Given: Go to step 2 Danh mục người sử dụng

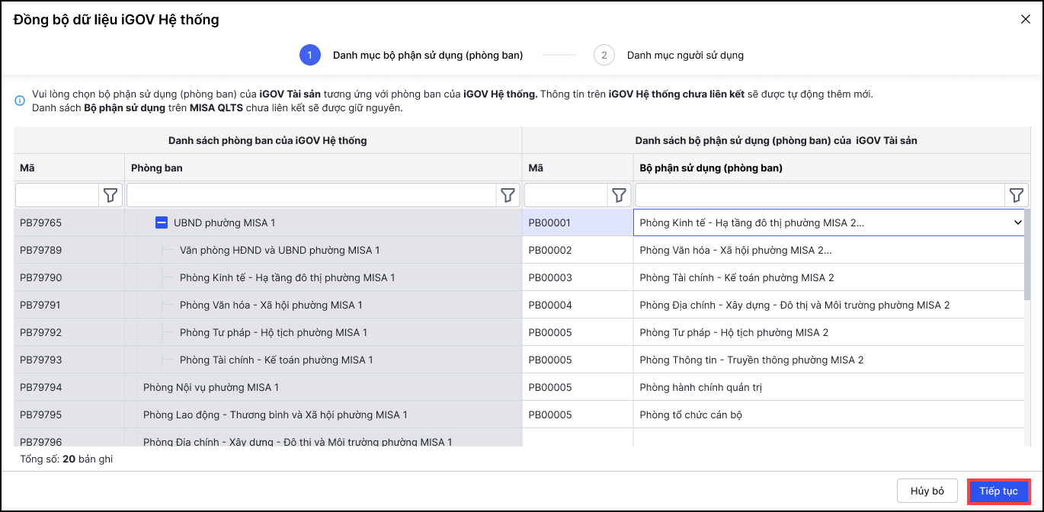Looking at the screenshot, I should pos(604,55).
